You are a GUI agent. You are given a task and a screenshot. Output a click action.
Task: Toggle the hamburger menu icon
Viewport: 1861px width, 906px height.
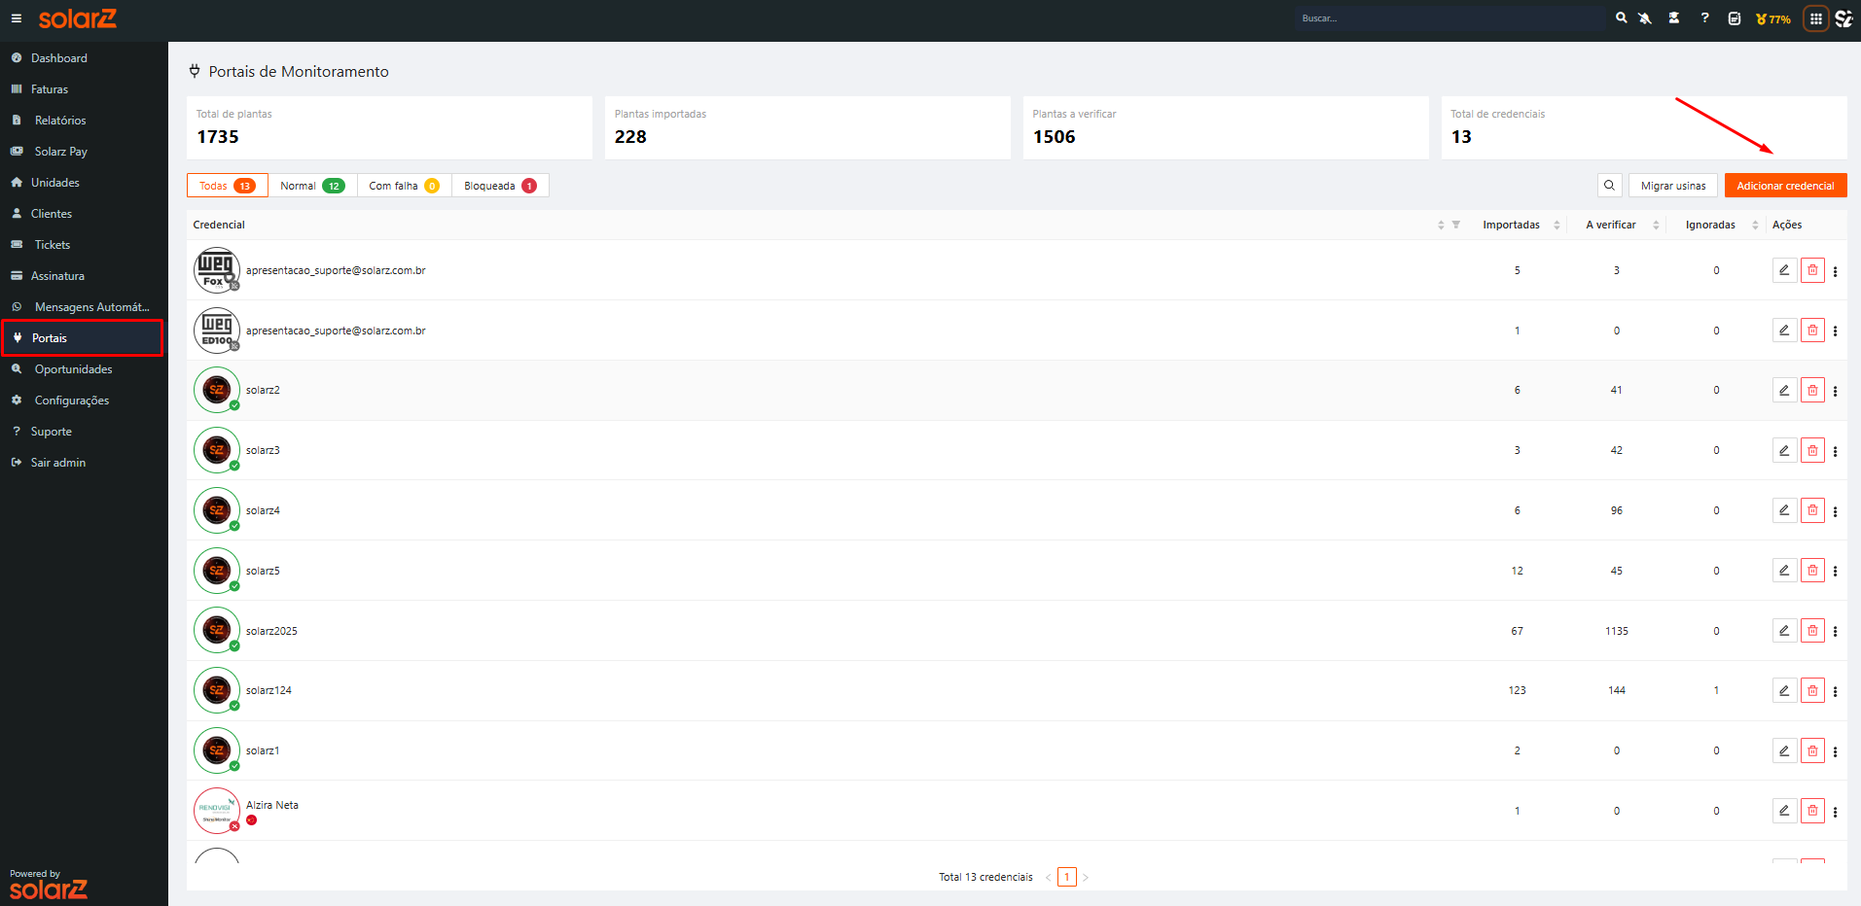point(17,18)
